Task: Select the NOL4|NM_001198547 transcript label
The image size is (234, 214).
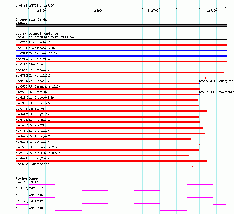Action: pos(29,201)
